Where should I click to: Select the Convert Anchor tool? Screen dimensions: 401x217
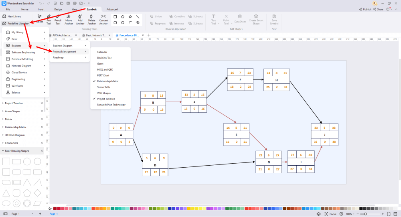(x=103, y=20)
